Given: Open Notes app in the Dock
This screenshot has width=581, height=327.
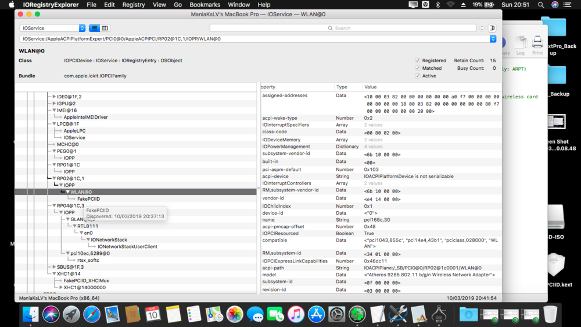Looking at the screenshot, I should (x=173, y=314).
